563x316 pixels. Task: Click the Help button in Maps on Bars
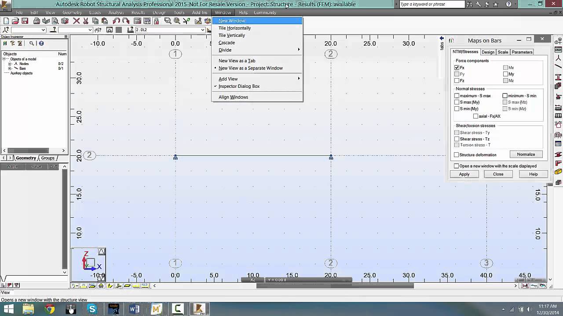(533, 174)
